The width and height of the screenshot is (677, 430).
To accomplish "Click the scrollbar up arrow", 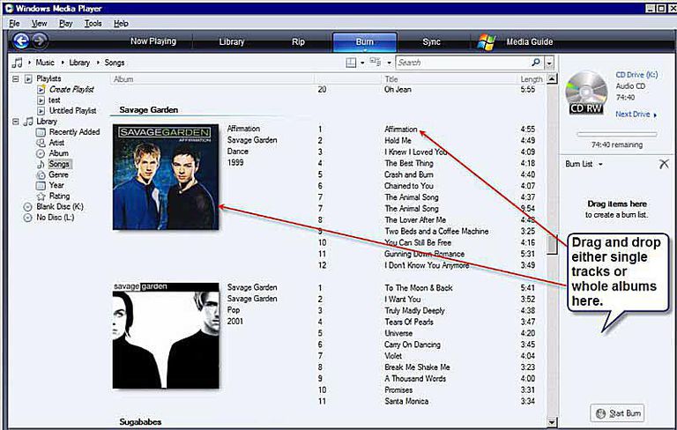I will click(552, 78).
